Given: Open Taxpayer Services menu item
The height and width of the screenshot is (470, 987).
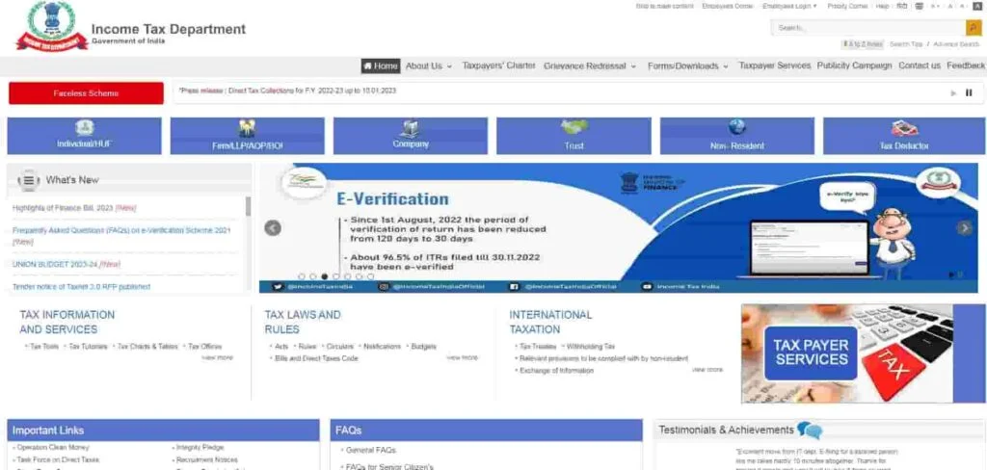Looking at the screenshot, I should click(774, 65).
